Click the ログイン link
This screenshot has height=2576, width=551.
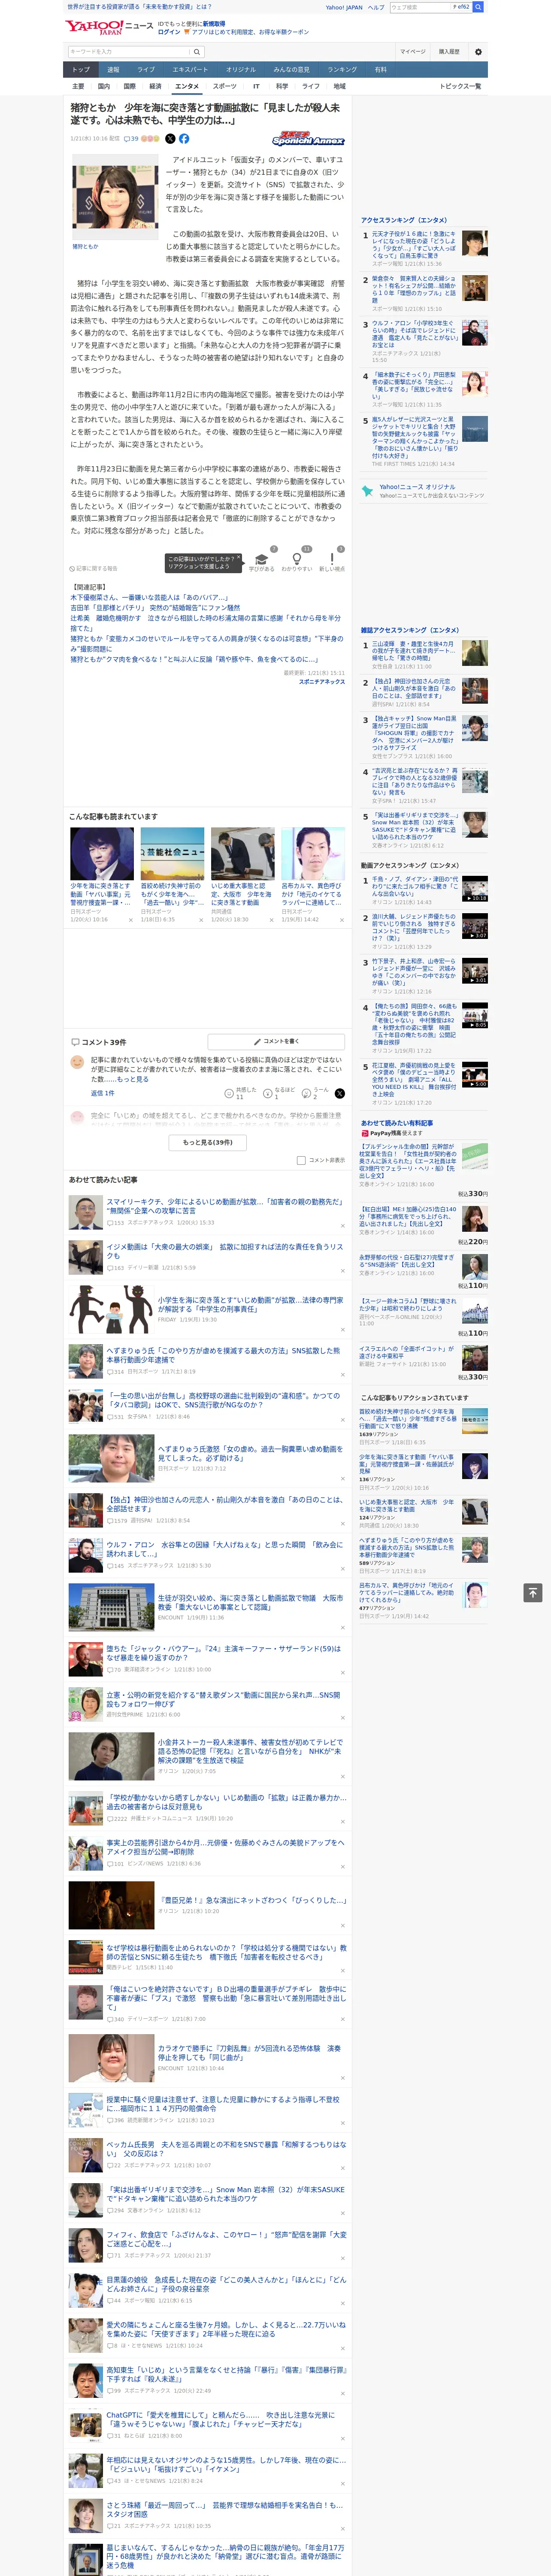[169, 32]
